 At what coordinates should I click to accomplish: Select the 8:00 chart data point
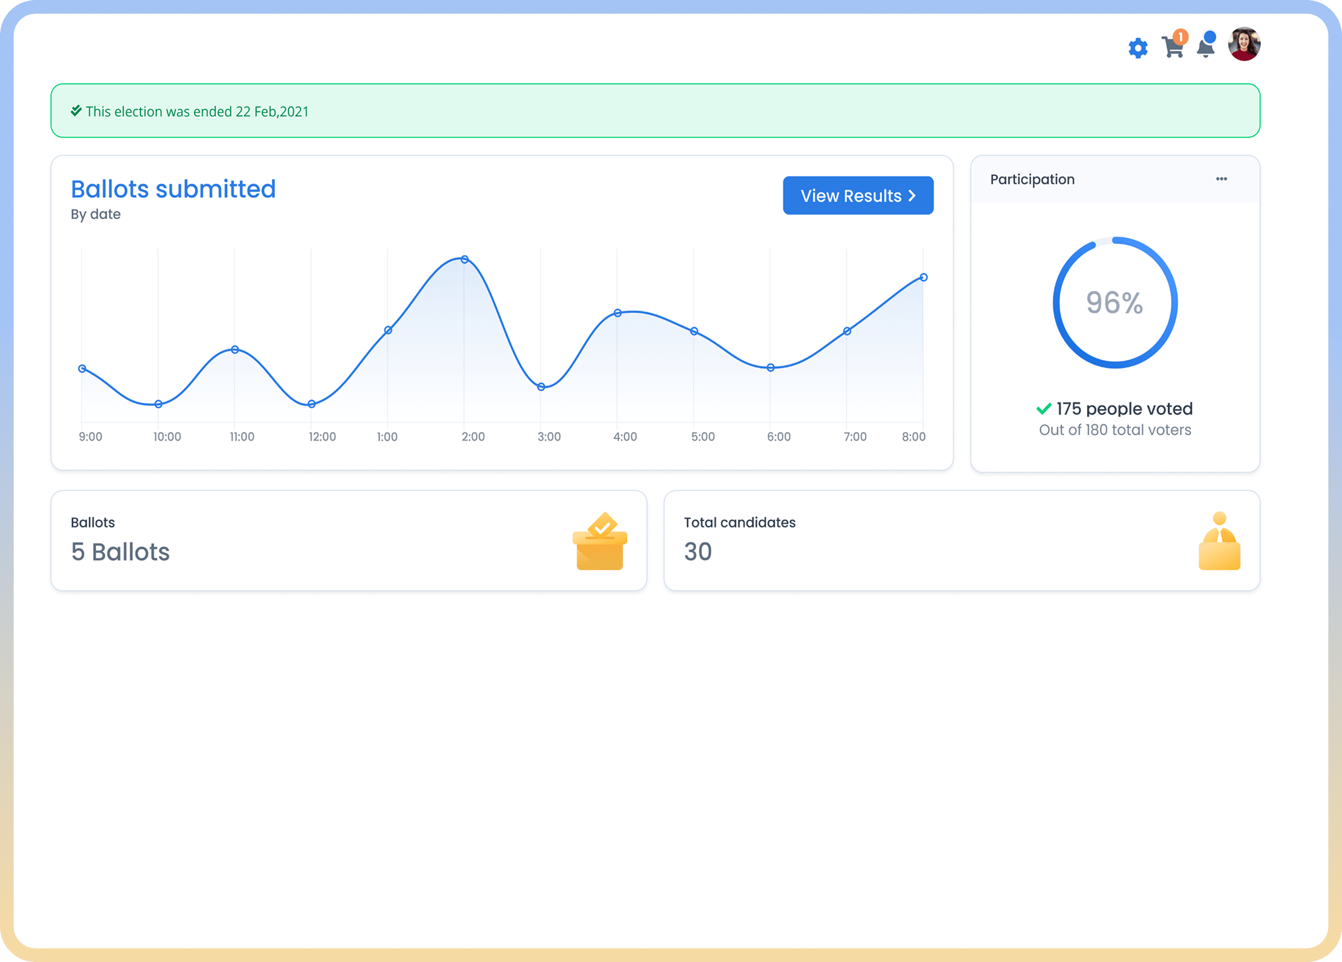pos(923,277)
